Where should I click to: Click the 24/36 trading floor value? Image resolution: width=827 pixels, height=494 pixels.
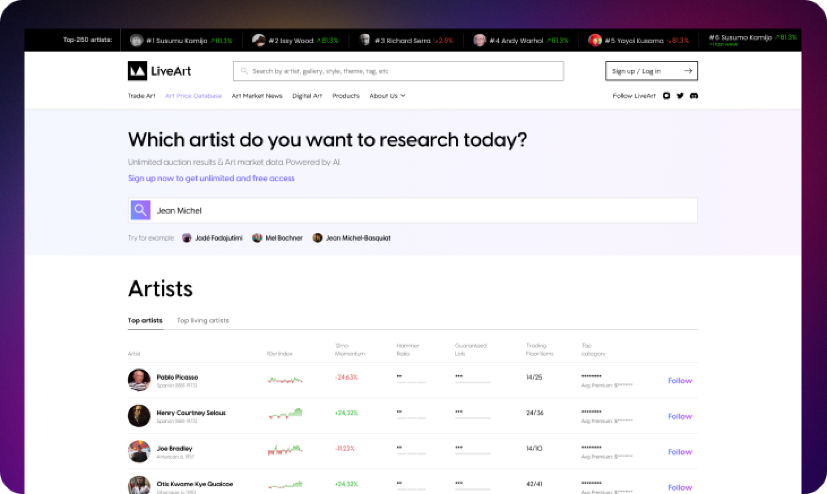[535, 413]
